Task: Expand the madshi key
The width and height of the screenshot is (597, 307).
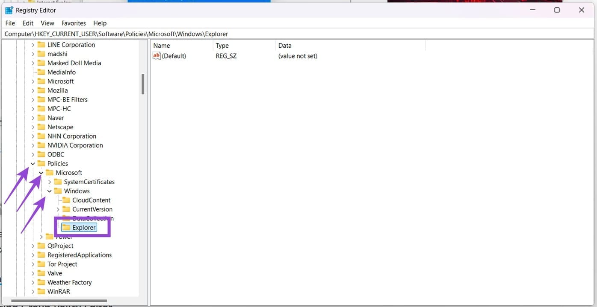Action: point(33,54)
